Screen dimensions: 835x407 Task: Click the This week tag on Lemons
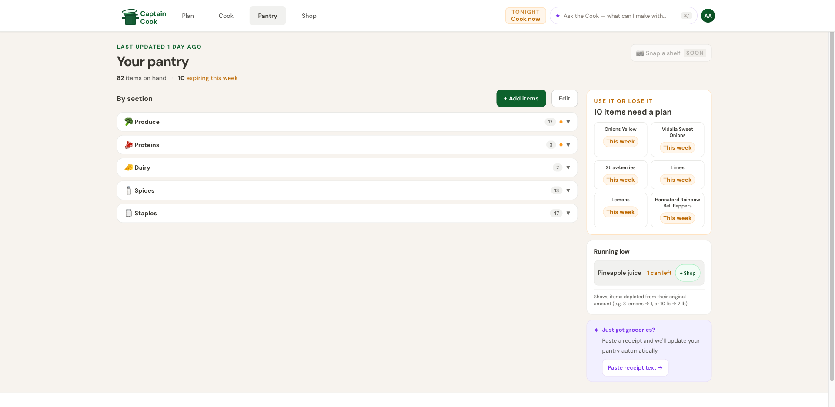pyautogui.click(x=620, y=212)
